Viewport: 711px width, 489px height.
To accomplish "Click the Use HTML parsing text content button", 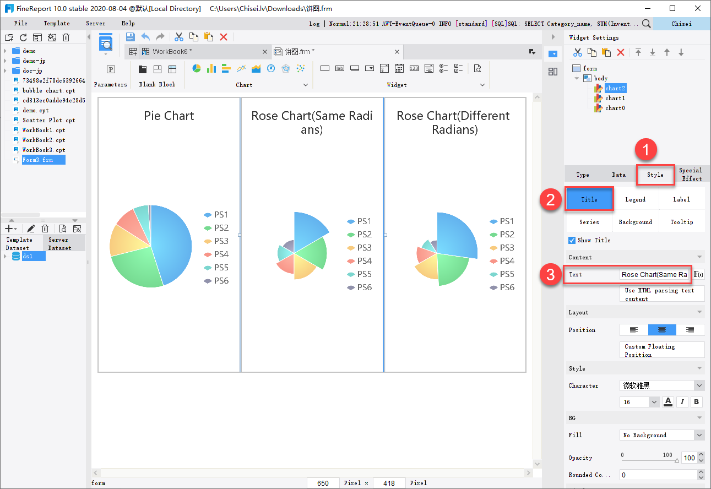I will click(x=661, y=293).
